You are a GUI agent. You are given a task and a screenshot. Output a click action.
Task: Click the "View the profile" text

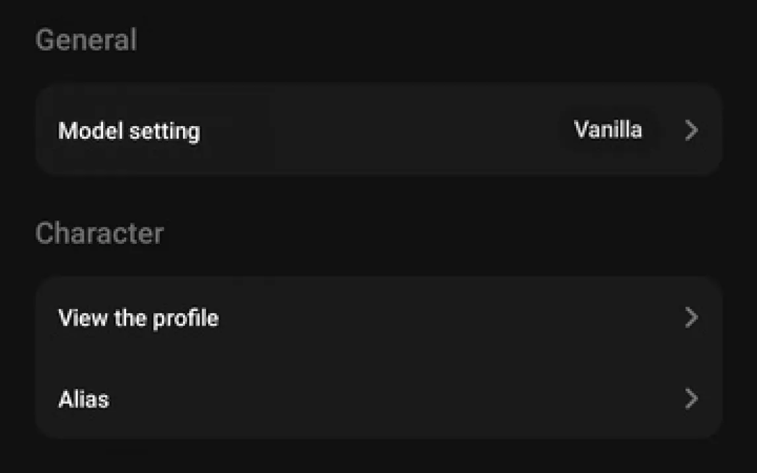138,318
